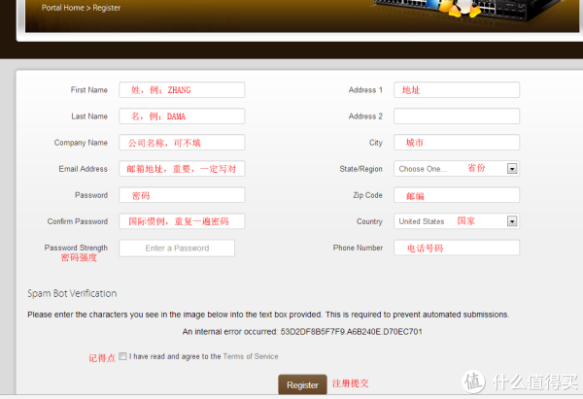Click the Password input field
Screen dimensions: 583x399
[182, 195]
